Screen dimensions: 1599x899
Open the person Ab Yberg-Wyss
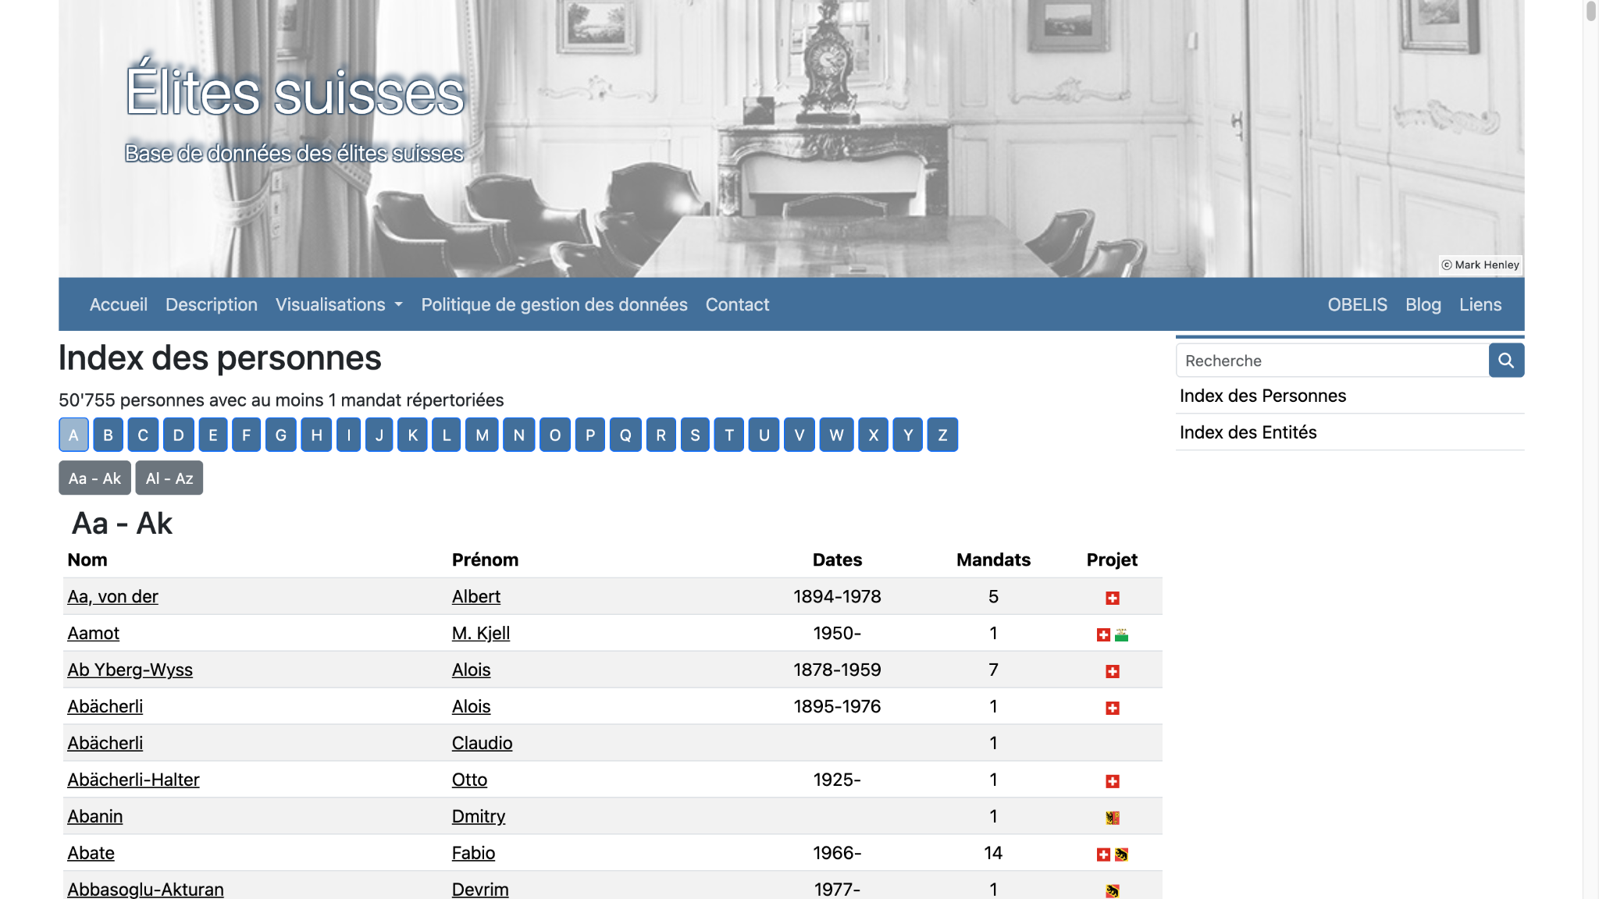point(130,670)
